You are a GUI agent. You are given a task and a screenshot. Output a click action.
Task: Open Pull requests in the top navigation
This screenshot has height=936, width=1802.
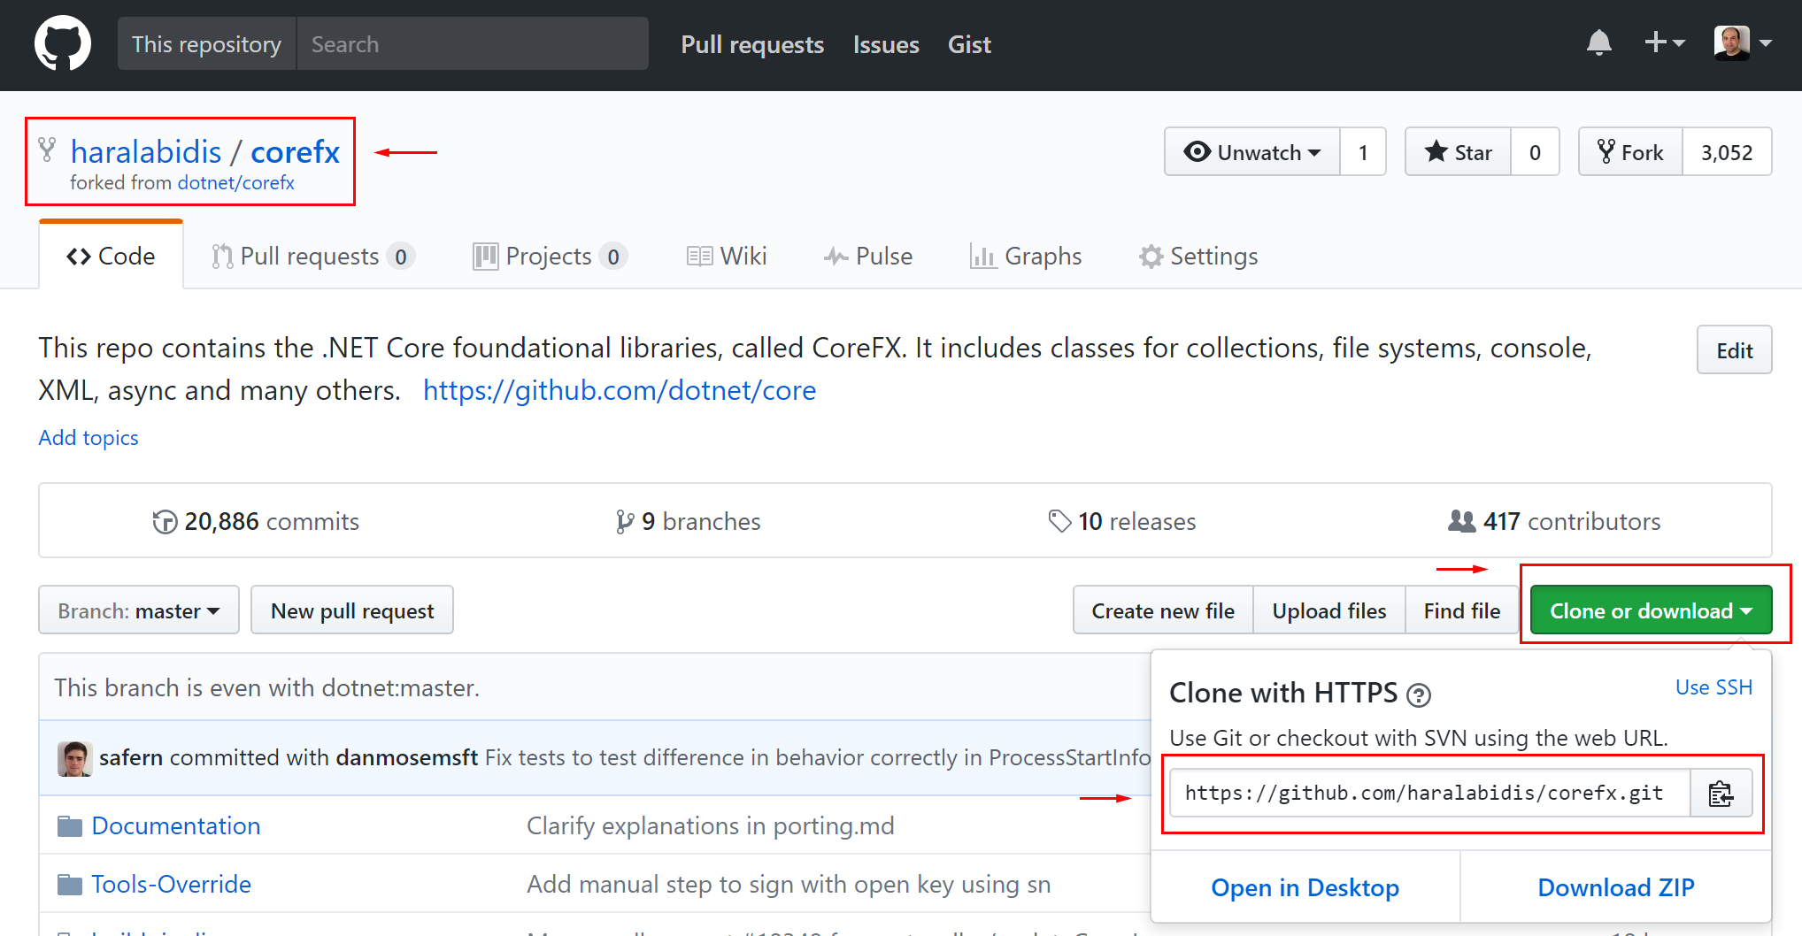(x=752, y=44)
